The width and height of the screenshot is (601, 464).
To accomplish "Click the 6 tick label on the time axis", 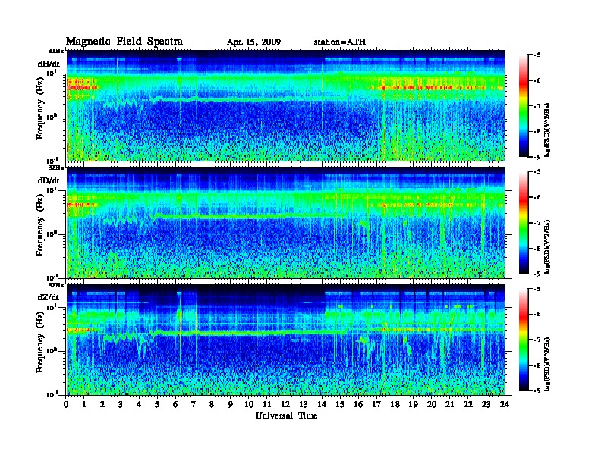I will 175,404.
